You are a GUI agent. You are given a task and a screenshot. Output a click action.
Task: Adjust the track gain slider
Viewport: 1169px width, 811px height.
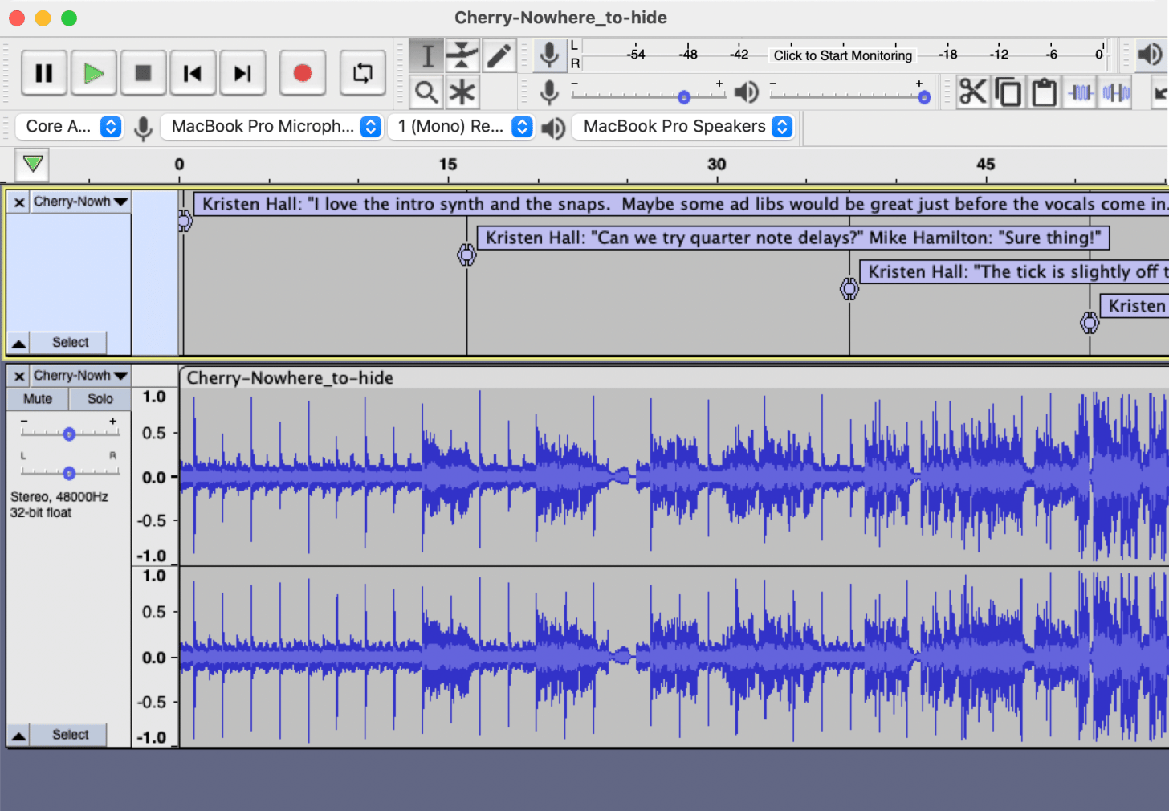(x=69, y=434)
